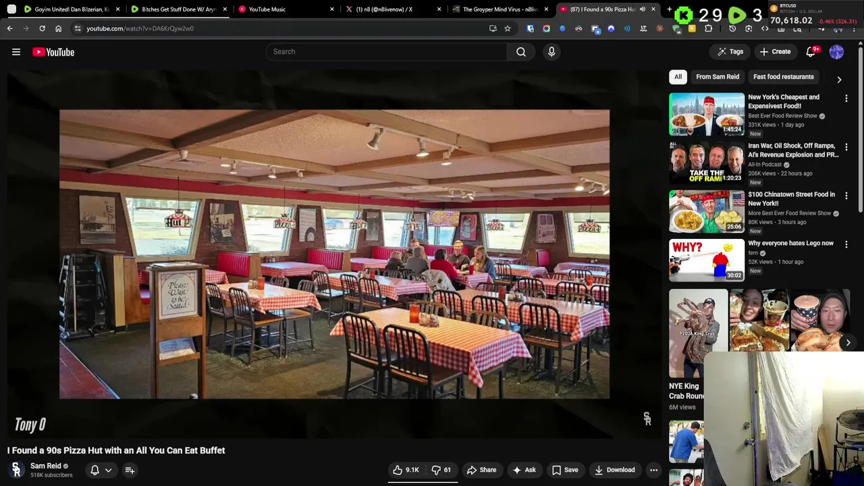Open Why everyone hates Lego thumbnail

click(x=707, y=260)
